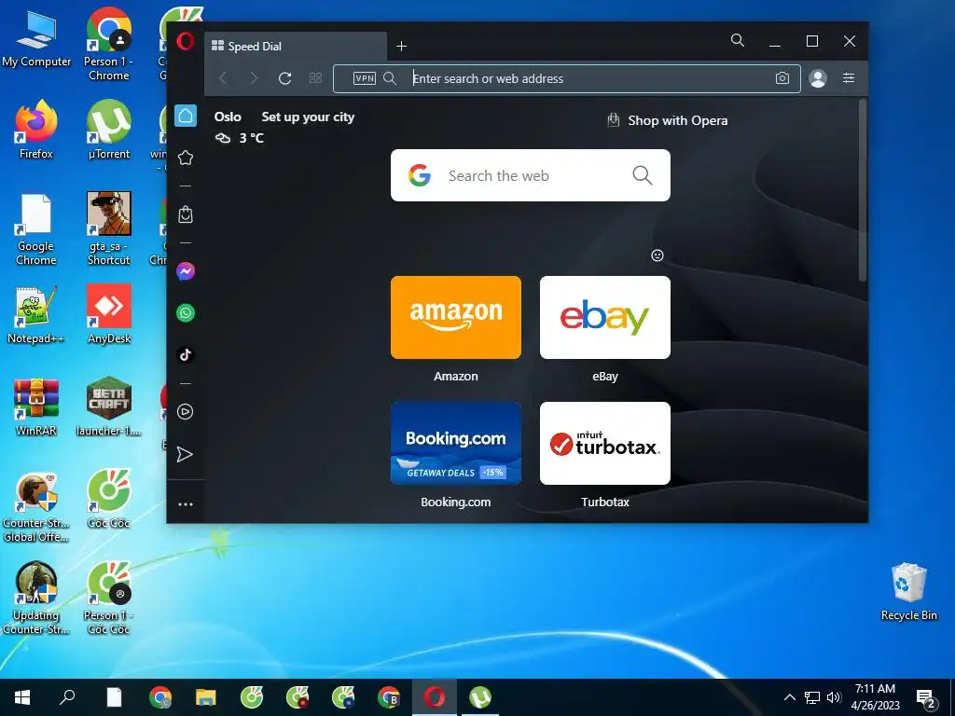
Task: Reload the page
Action: [284, 78]
